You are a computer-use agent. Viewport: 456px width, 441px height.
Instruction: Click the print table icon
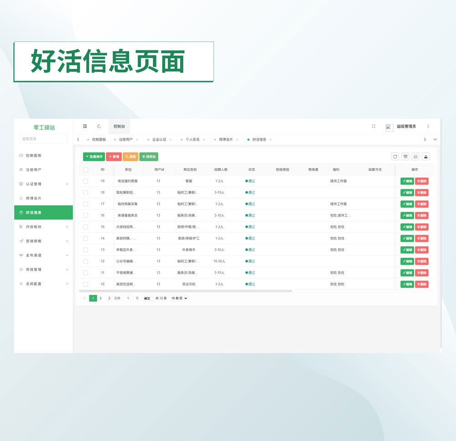click(415, 157)
